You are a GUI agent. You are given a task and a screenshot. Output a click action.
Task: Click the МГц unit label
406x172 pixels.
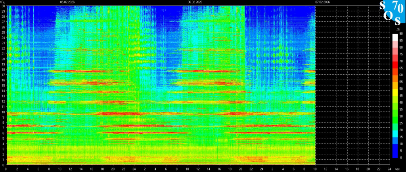(3, 2)
